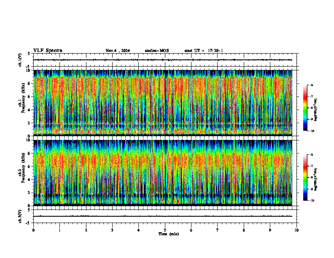Click the "station=MOS" header label
The image size is (334, 258).
point(157,51)
